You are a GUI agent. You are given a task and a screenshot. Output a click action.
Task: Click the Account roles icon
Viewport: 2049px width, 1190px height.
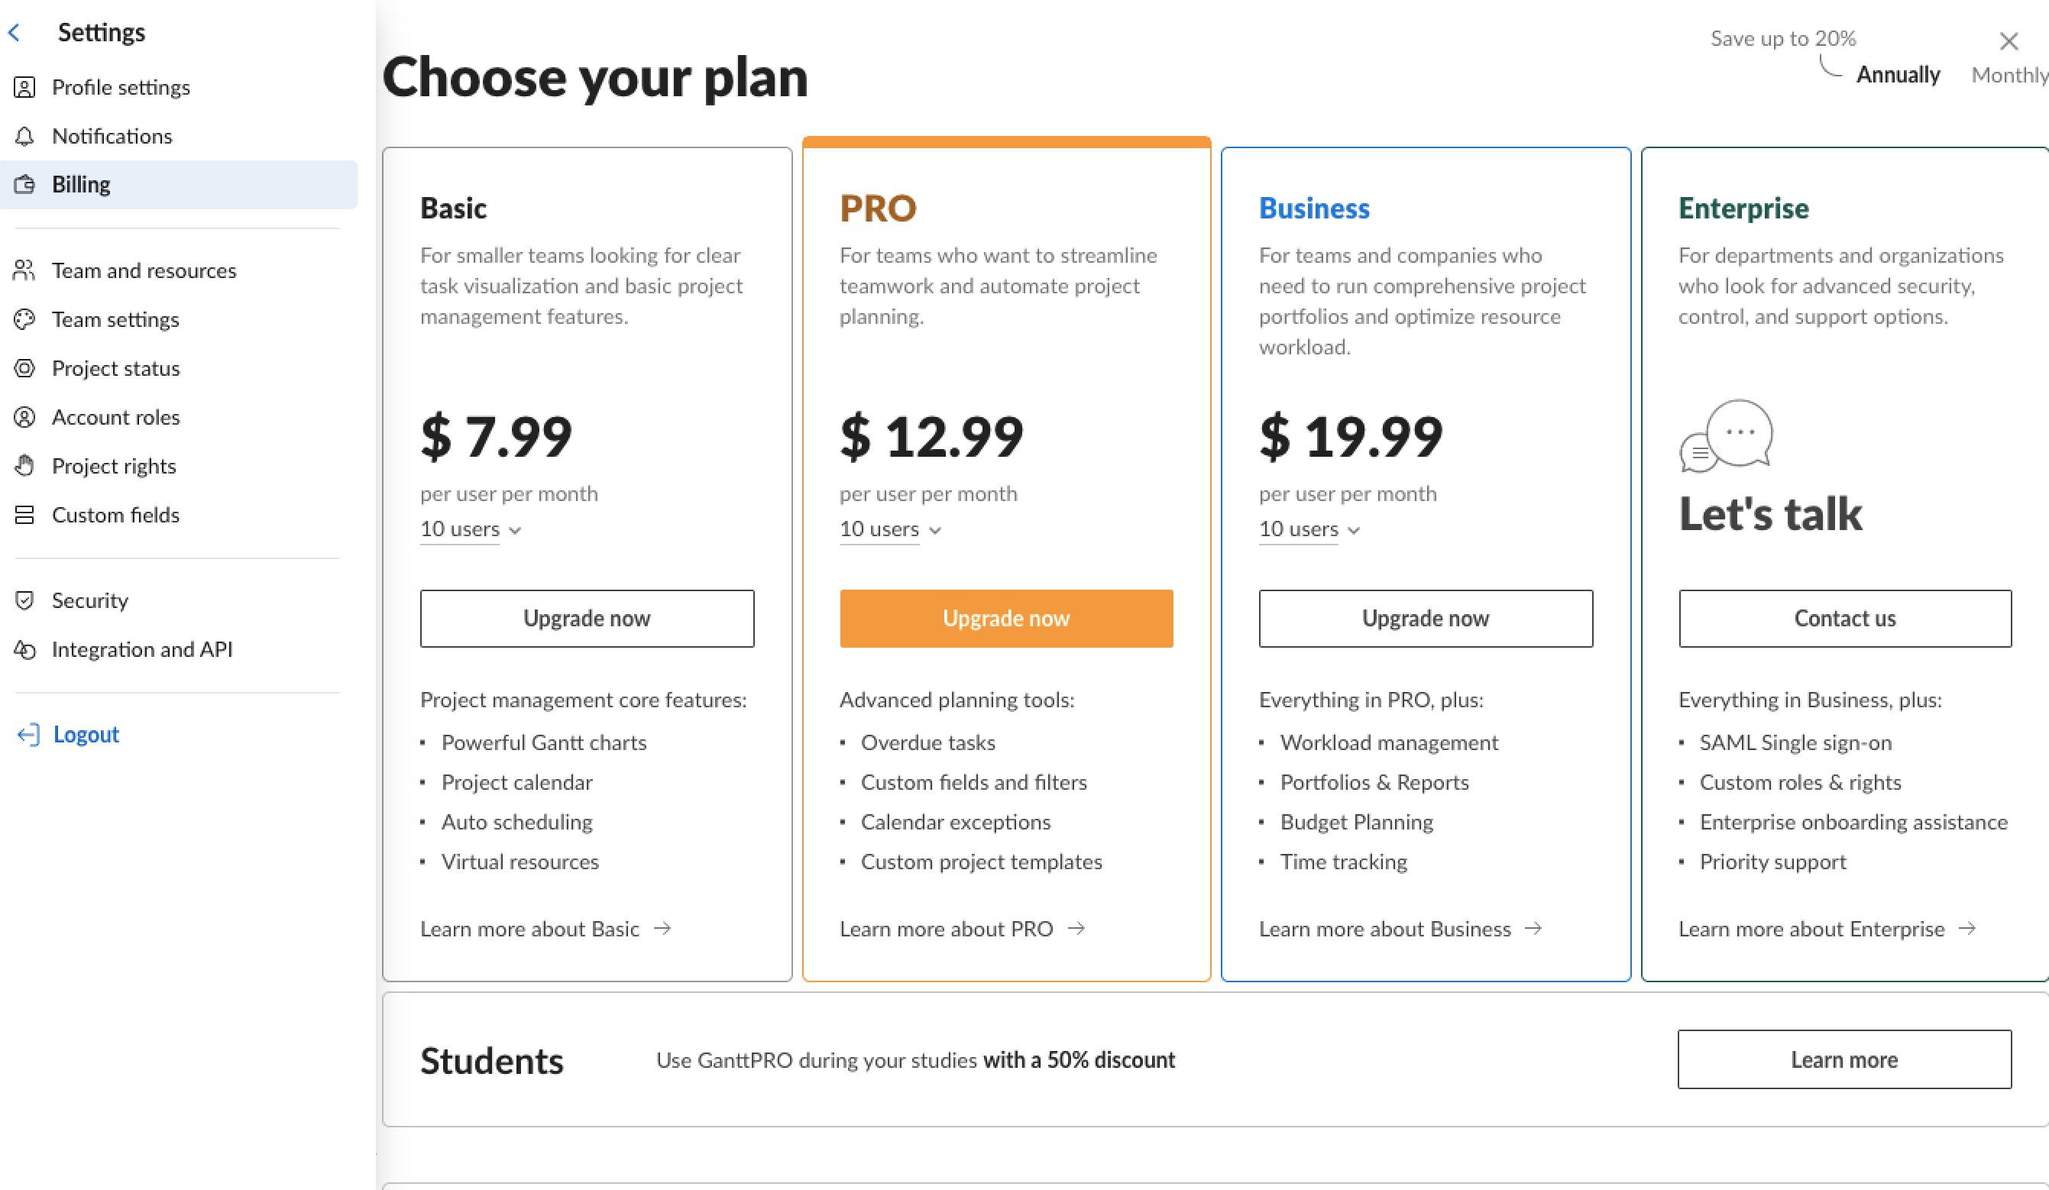point(24,417)
